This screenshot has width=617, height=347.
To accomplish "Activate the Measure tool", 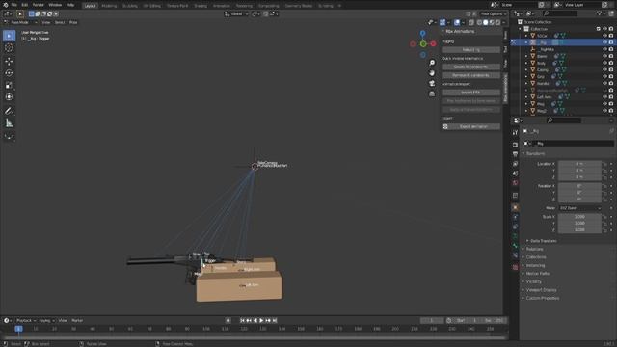I will 9,123.
